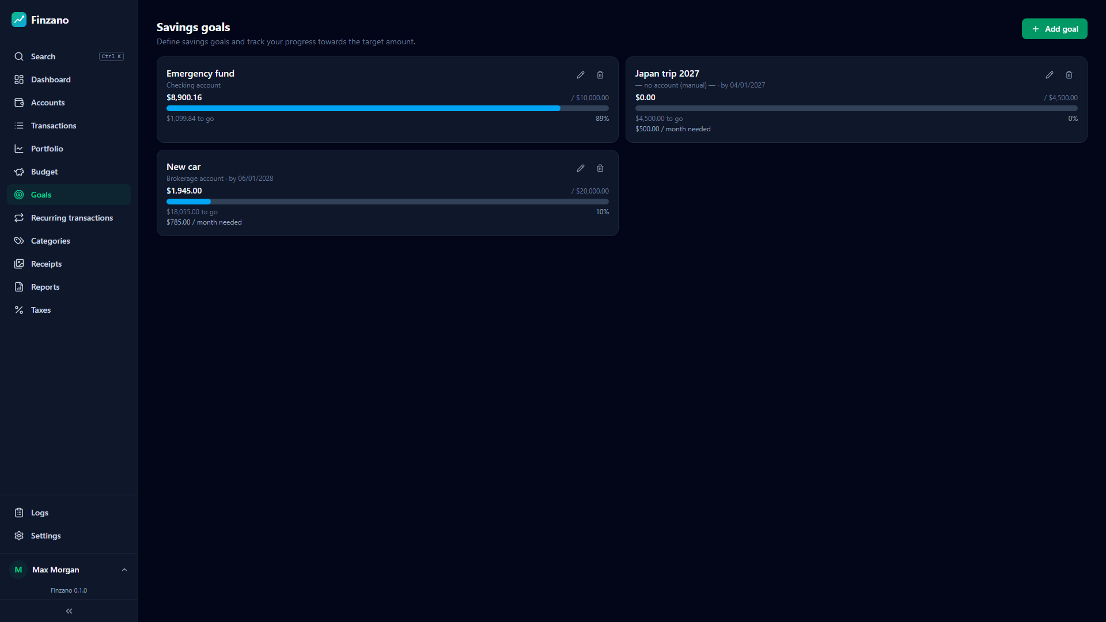
Task: Click the Finzano logo icon
Action: [x=19, y=20]
